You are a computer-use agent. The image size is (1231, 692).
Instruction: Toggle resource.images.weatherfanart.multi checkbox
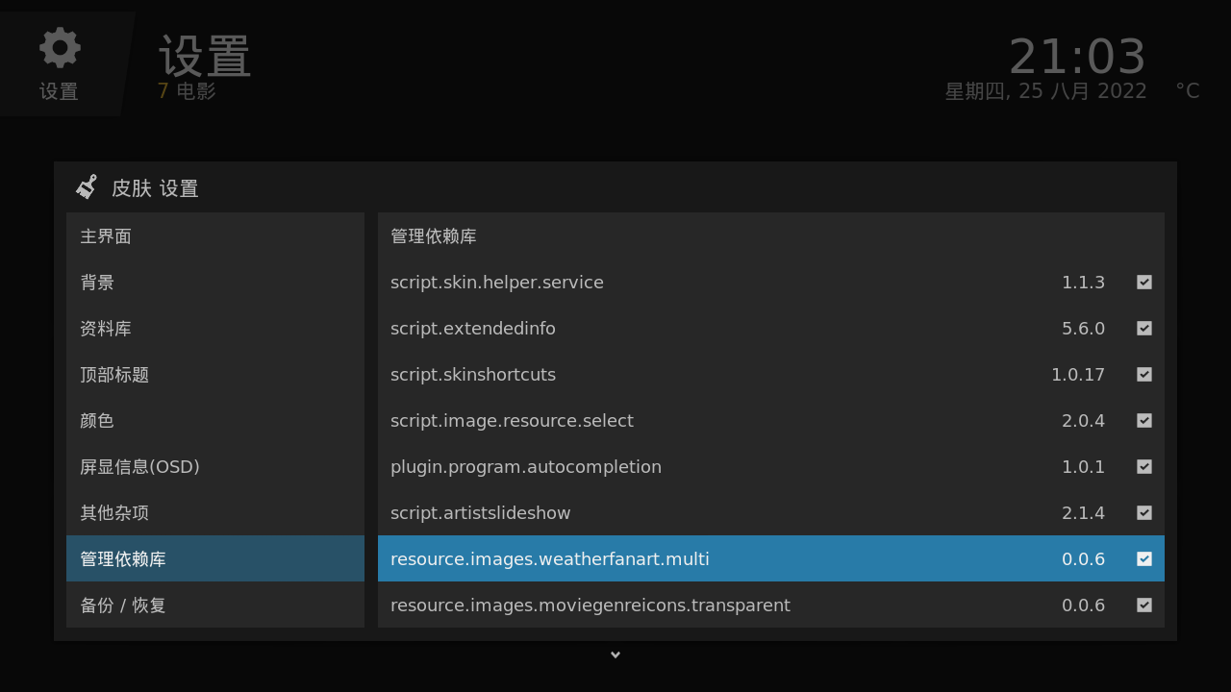1143,559
